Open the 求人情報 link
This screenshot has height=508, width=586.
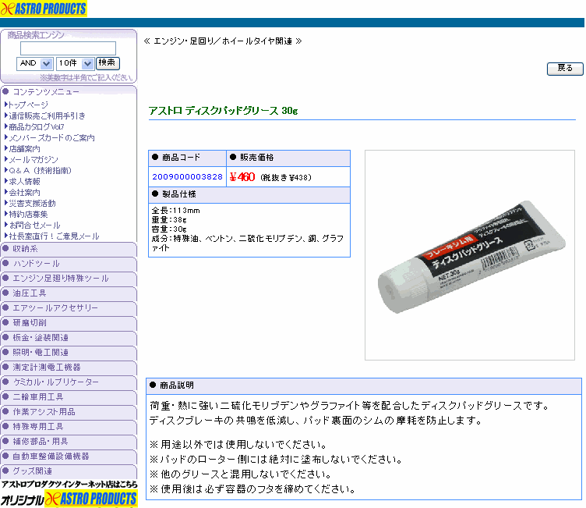(24, 182)
